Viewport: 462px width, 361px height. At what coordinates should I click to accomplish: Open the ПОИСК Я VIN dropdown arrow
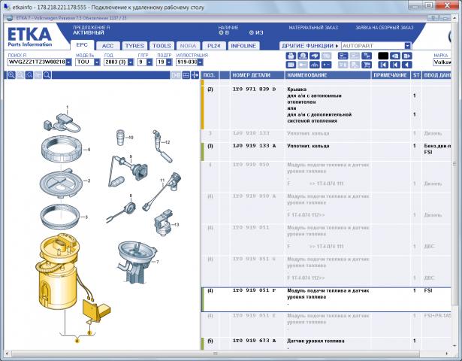(68, 62)
